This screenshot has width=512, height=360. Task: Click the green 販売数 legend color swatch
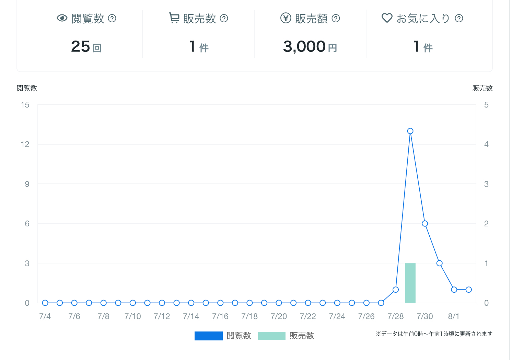coord(271,336)
